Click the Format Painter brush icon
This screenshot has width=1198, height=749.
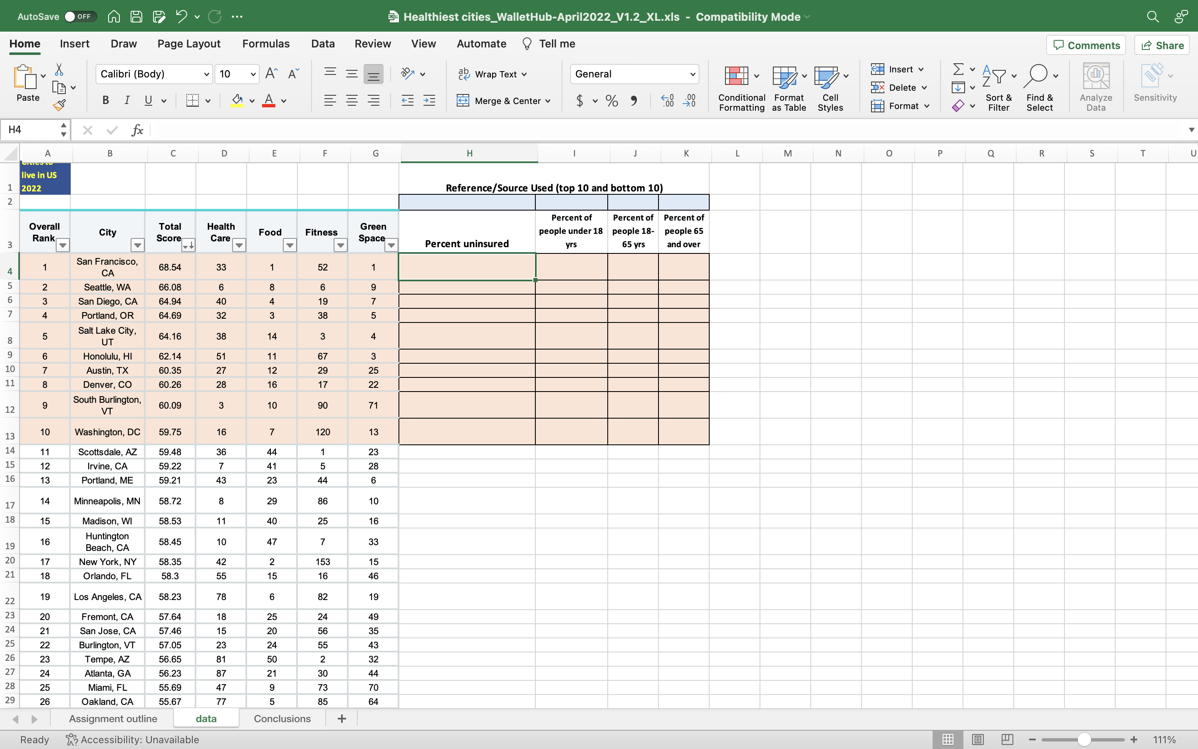59,105
